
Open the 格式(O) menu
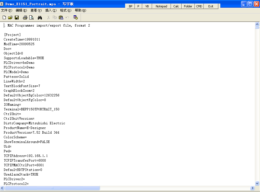pos(66,10)
